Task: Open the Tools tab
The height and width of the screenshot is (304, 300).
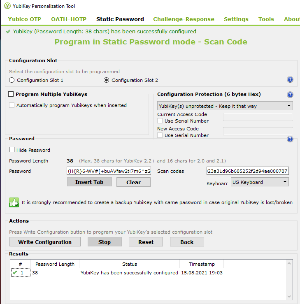Action: pyautogui.click(x=266, y=19)
